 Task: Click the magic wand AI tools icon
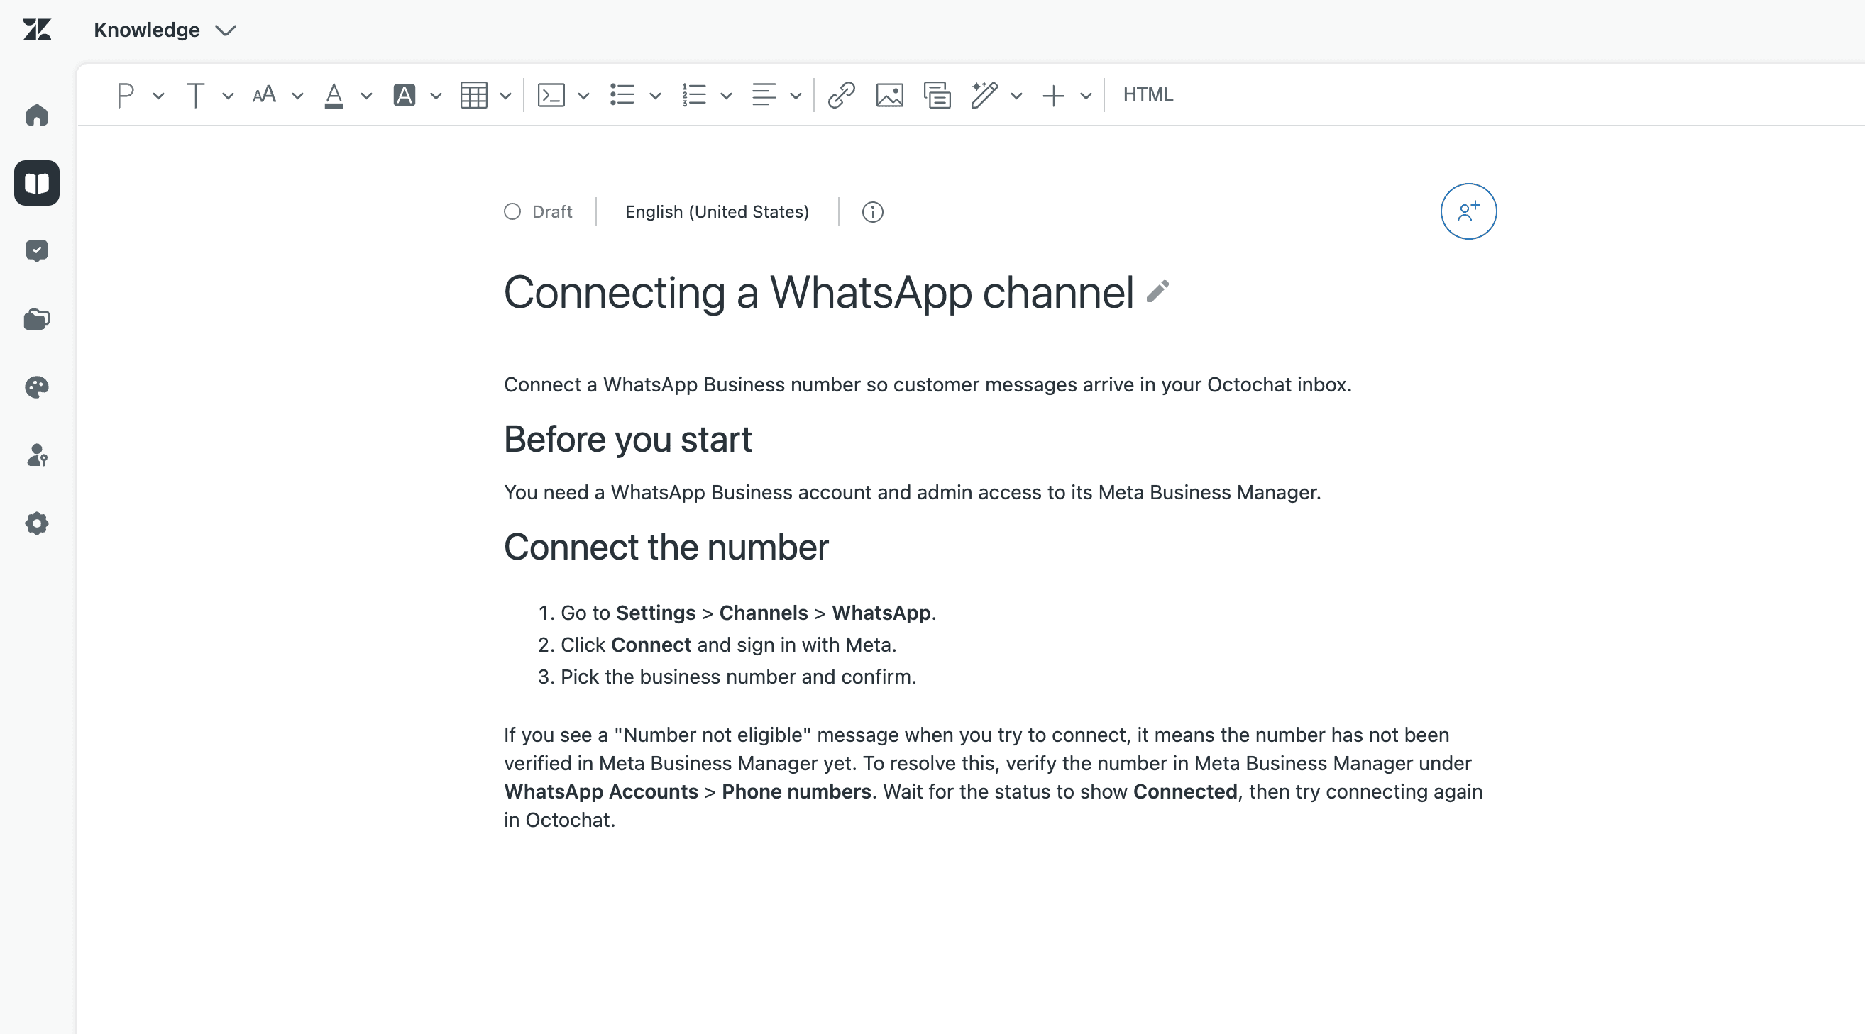[984, 95]
